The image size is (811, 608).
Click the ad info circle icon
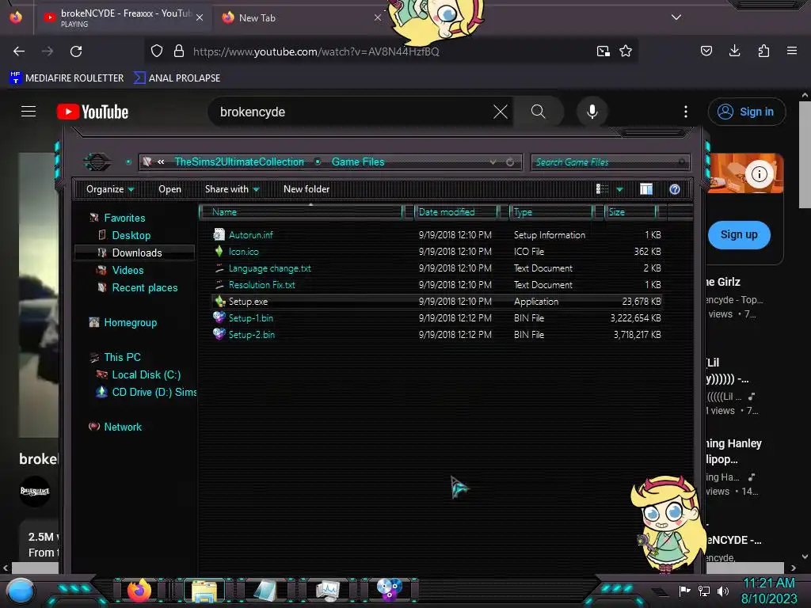pos(759,173)
